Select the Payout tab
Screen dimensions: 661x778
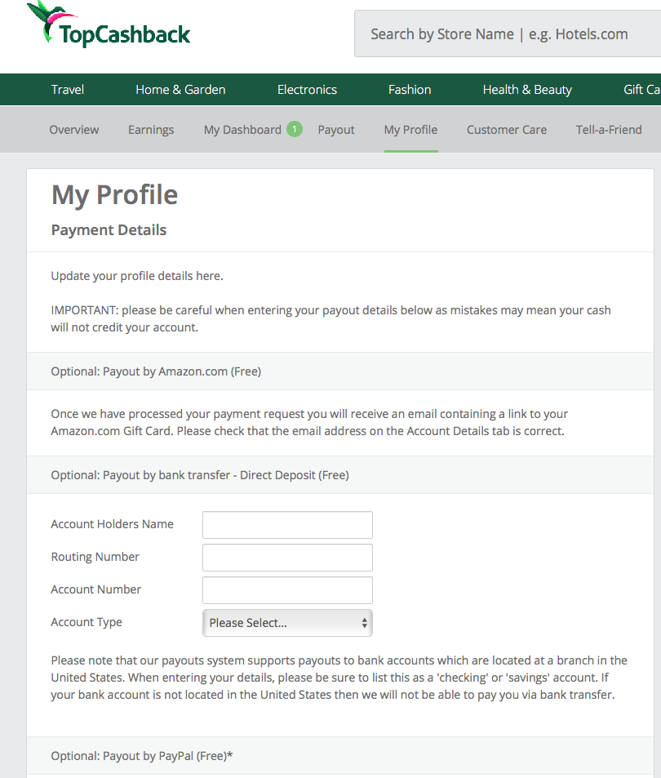pyautogui.click(x=336, y=130)
